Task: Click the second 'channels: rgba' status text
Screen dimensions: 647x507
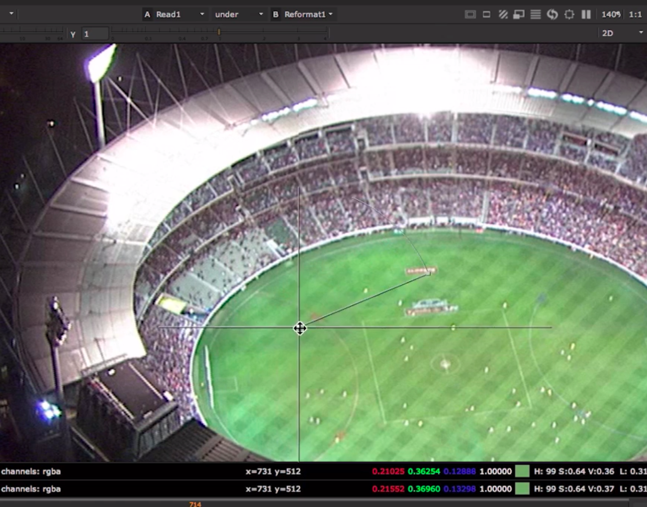Action: click(31, 489)
